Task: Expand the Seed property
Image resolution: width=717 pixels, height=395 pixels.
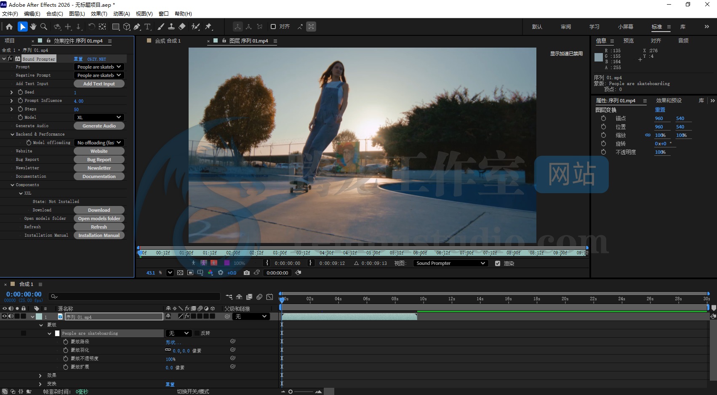Action: pos(11,92)
